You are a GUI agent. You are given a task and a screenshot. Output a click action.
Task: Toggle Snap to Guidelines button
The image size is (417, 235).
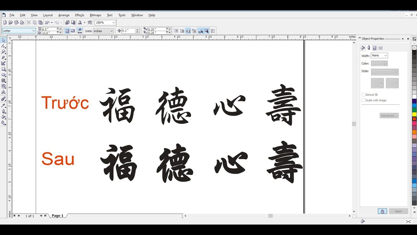tap(182, 31)
